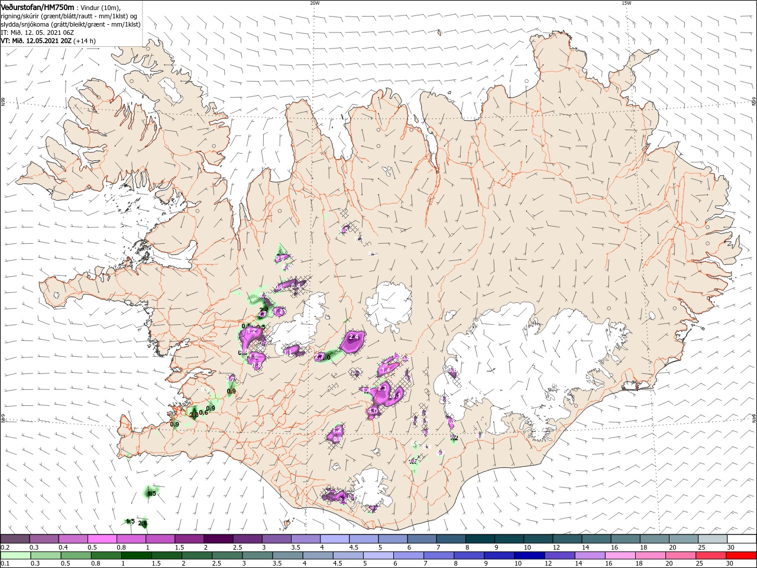This screenshot has width=757, height=568.
Task: Click the white 30 swatch ending upper legend row
Action: (740, 539)
